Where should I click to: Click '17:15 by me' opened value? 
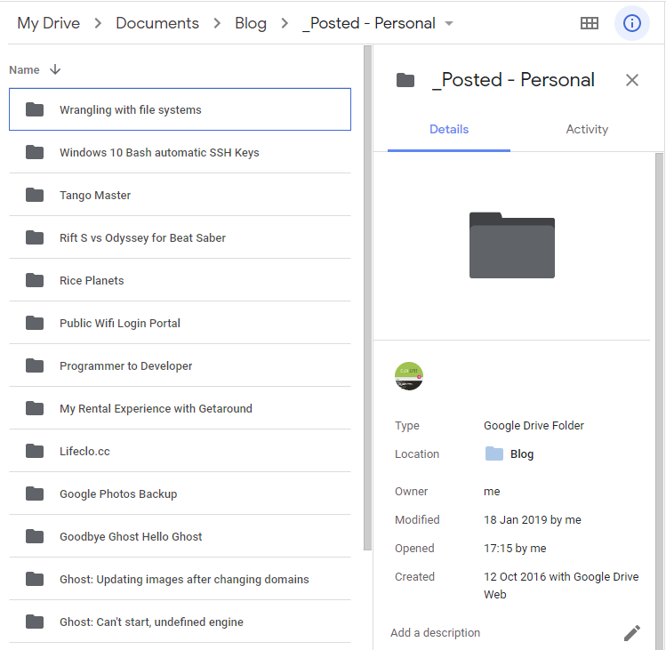pos(515,549)
